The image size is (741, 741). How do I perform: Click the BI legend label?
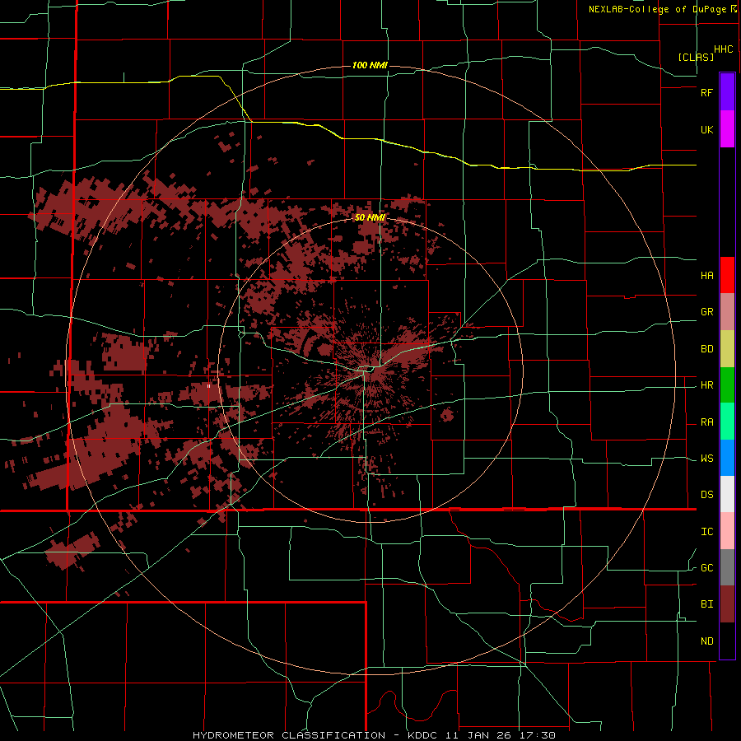(x=706, y=604)
